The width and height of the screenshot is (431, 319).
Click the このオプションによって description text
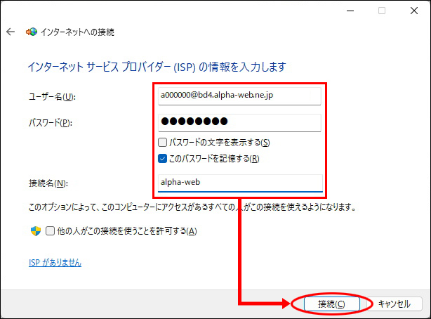click(x=192, y=207)
